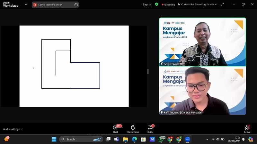Screen dimensions: 257x144
Task: Enter full screen with the expand arrows icon
Action: coord(222,4)
